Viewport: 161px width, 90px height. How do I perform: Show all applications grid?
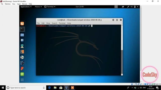(x=22, y=80)
